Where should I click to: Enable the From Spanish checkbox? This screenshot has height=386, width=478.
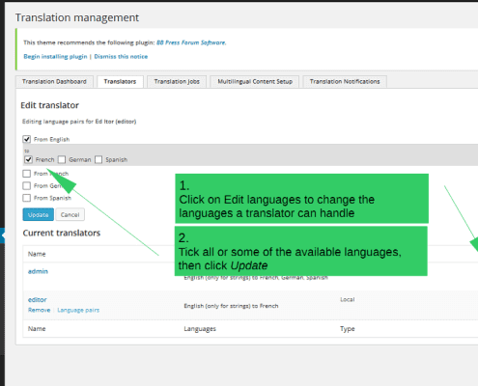pos(27,198)
